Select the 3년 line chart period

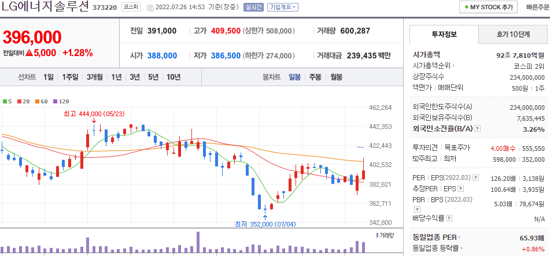[x=135, y=77]
